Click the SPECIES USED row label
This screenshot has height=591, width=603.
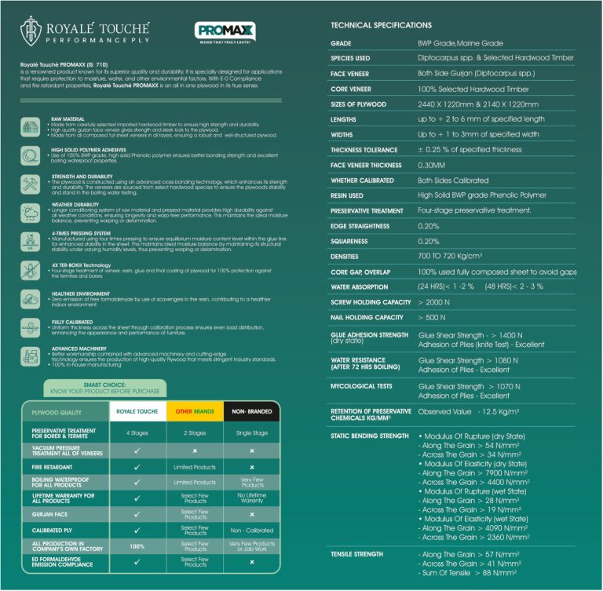pos(350,58)
